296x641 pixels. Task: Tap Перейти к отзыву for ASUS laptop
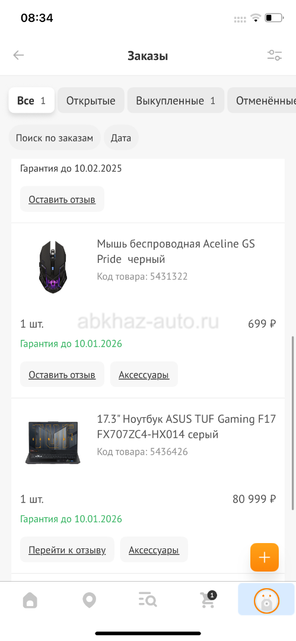pos(67,550)
